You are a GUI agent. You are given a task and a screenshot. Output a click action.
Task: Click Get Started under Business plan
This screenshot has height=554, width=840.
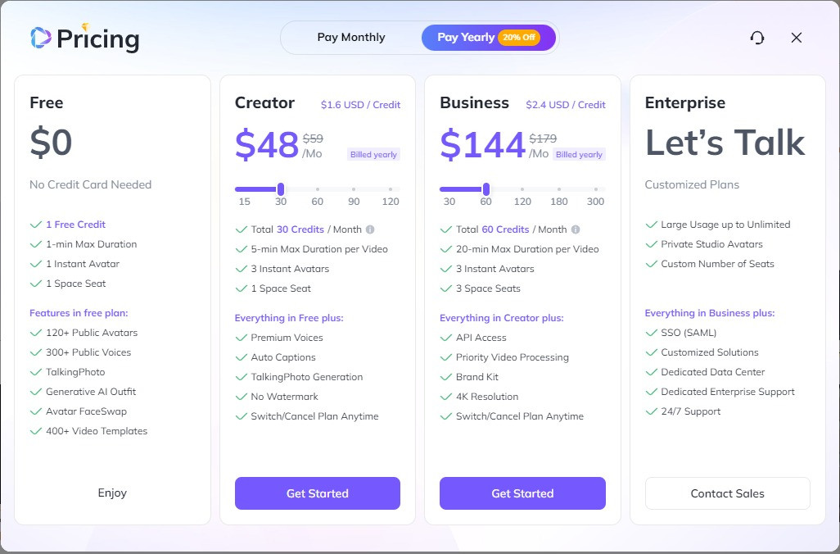pos(522,493)
